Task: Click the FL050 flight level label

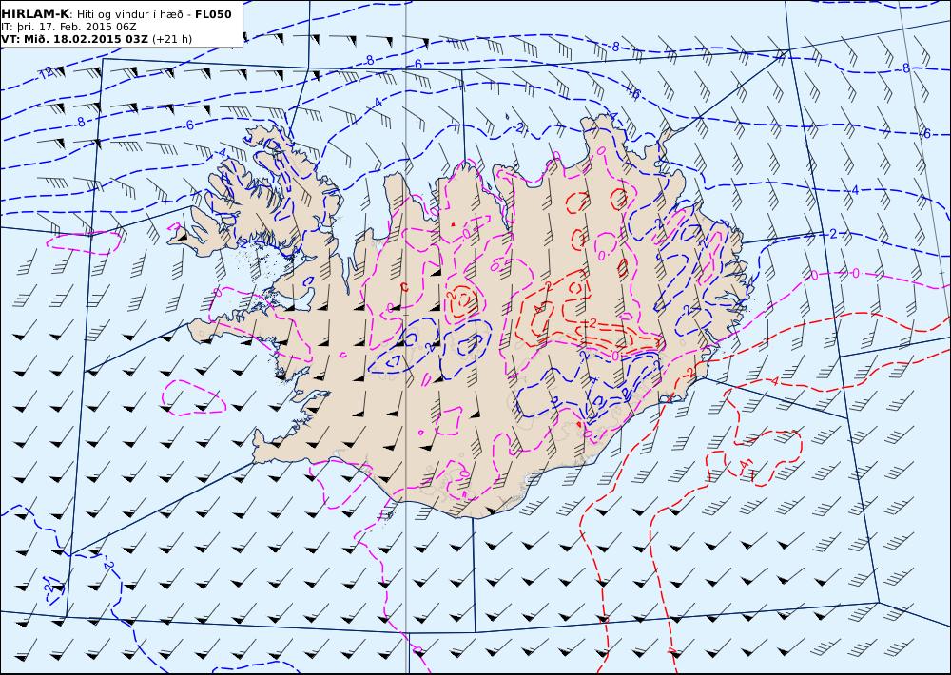Action: [213, 14]
